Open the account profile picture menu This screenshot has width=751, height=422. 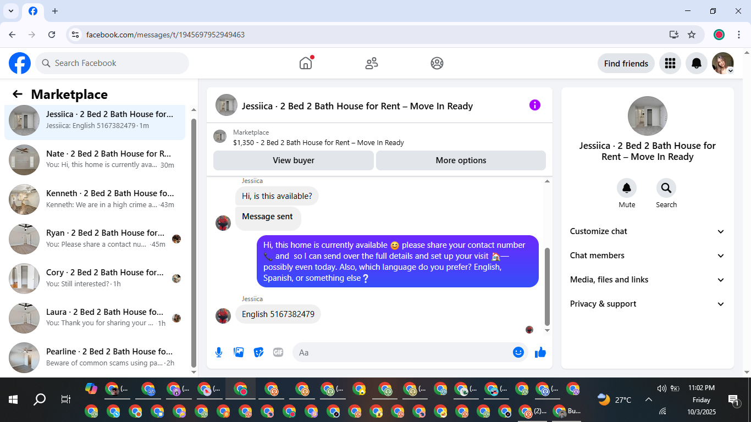723,63
